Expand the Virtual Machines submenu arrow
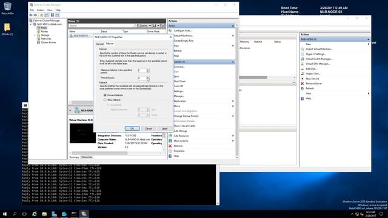Viewport: 388px width, 218px height. 233,36
